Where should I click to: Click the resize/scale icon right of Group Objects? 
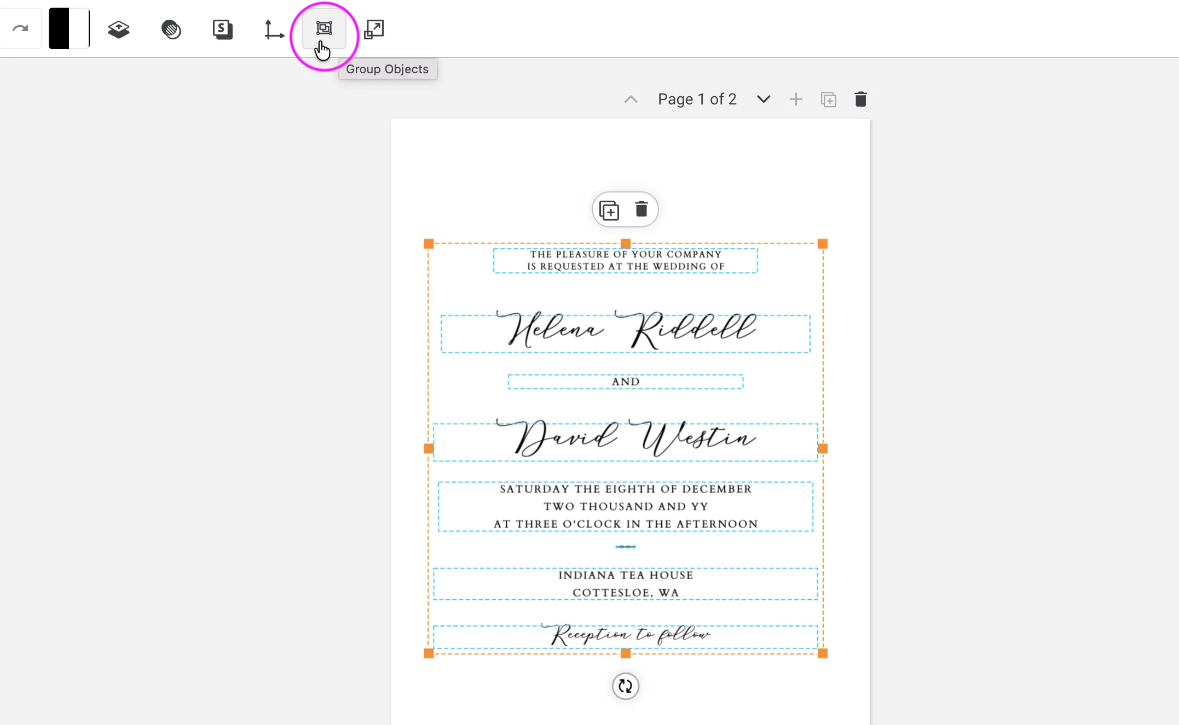374,29
